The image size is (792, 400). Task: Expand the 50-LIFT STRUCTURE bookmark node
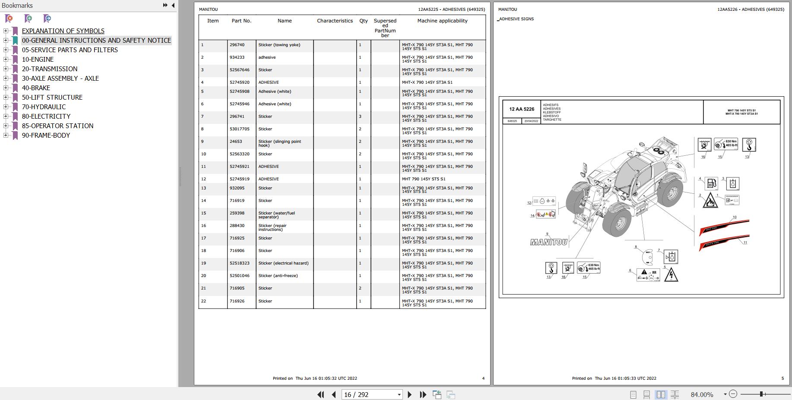point(6,98)
